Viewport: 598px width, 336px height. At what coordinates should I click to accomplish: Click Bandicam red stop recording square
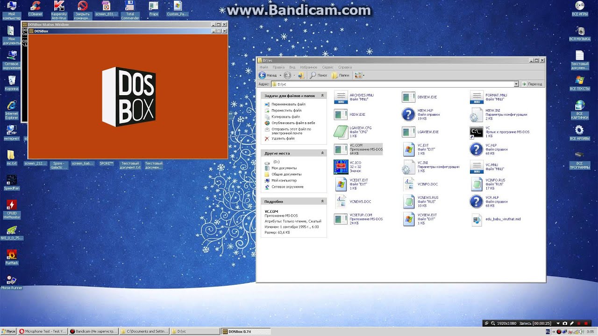586,323
